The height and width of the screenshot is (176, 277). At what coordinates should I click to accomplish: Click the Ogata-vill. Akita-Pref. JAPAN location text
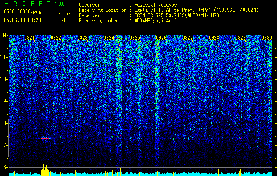coord(196,10)
